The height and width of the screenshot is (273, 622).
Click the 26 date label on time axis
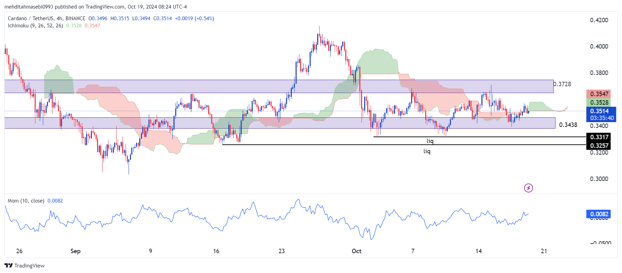point(19,251)
